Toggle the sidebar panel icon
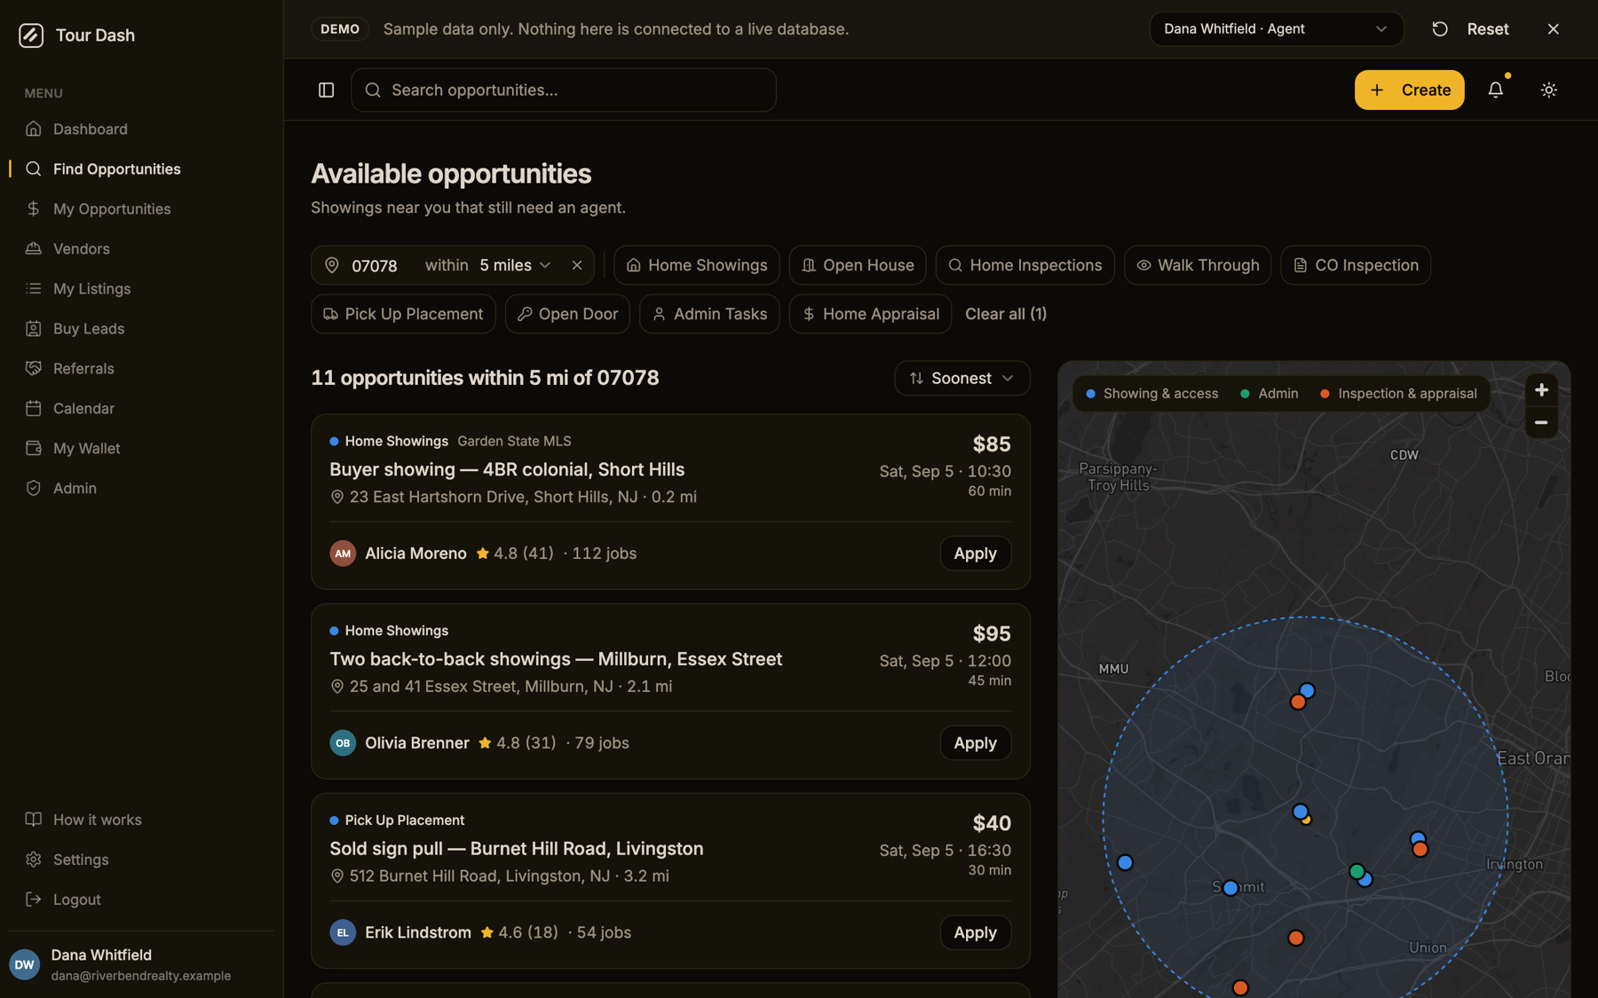 point(326,90)
